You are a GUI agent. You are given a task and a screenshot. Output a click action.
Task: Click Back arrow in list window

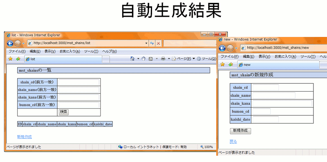pos(10,43)
